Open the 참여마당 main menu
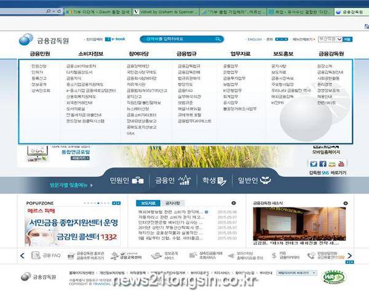 click(138, 53)
